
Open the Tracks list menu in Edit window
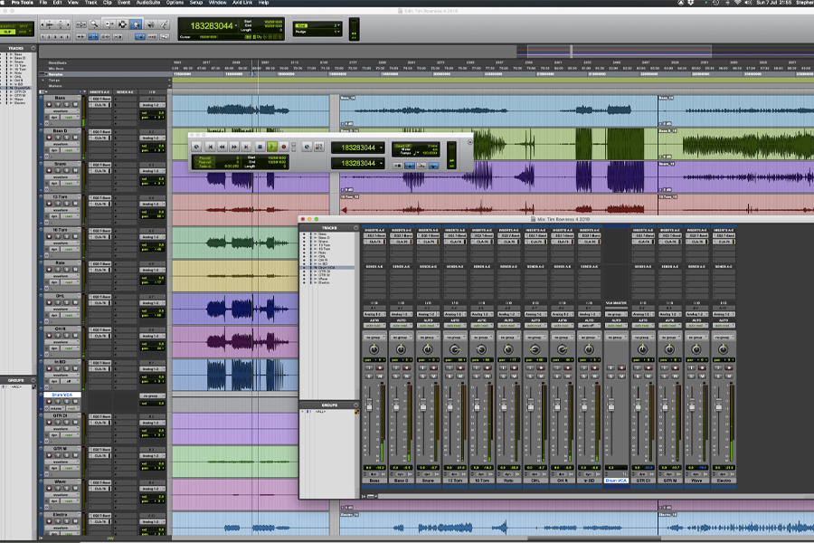click(x=33, y=48)
